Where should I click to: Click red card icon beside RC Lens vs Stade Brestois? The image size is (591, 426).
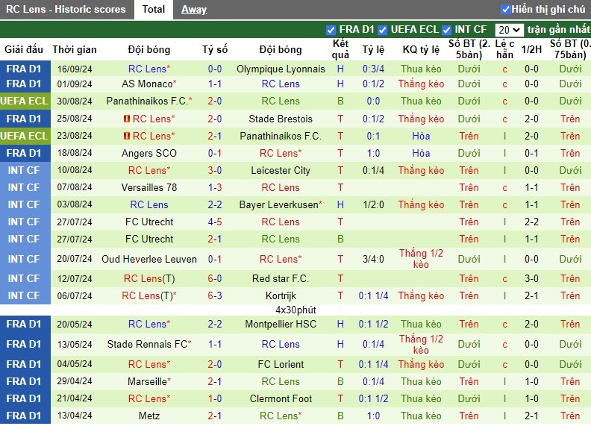127,119
